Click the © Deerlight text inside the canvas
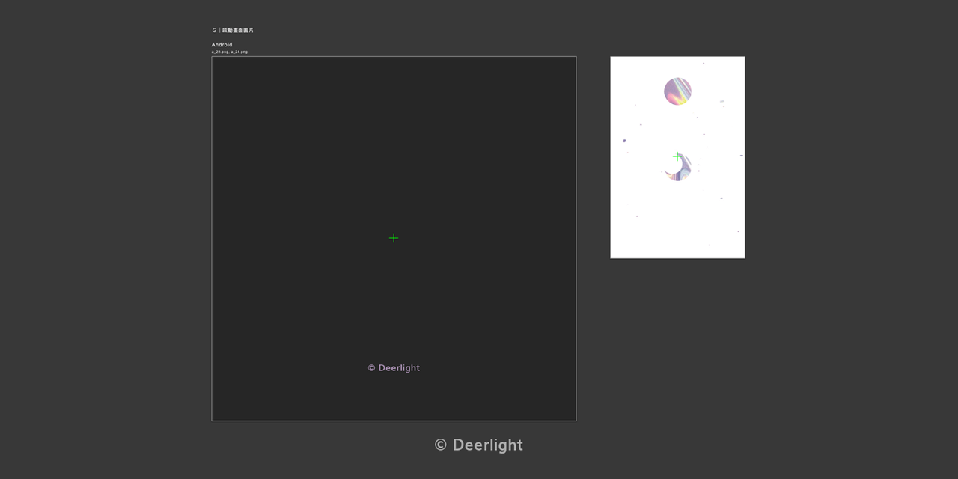The width and height of the screenshot is (958, 479). pos(394,367)
